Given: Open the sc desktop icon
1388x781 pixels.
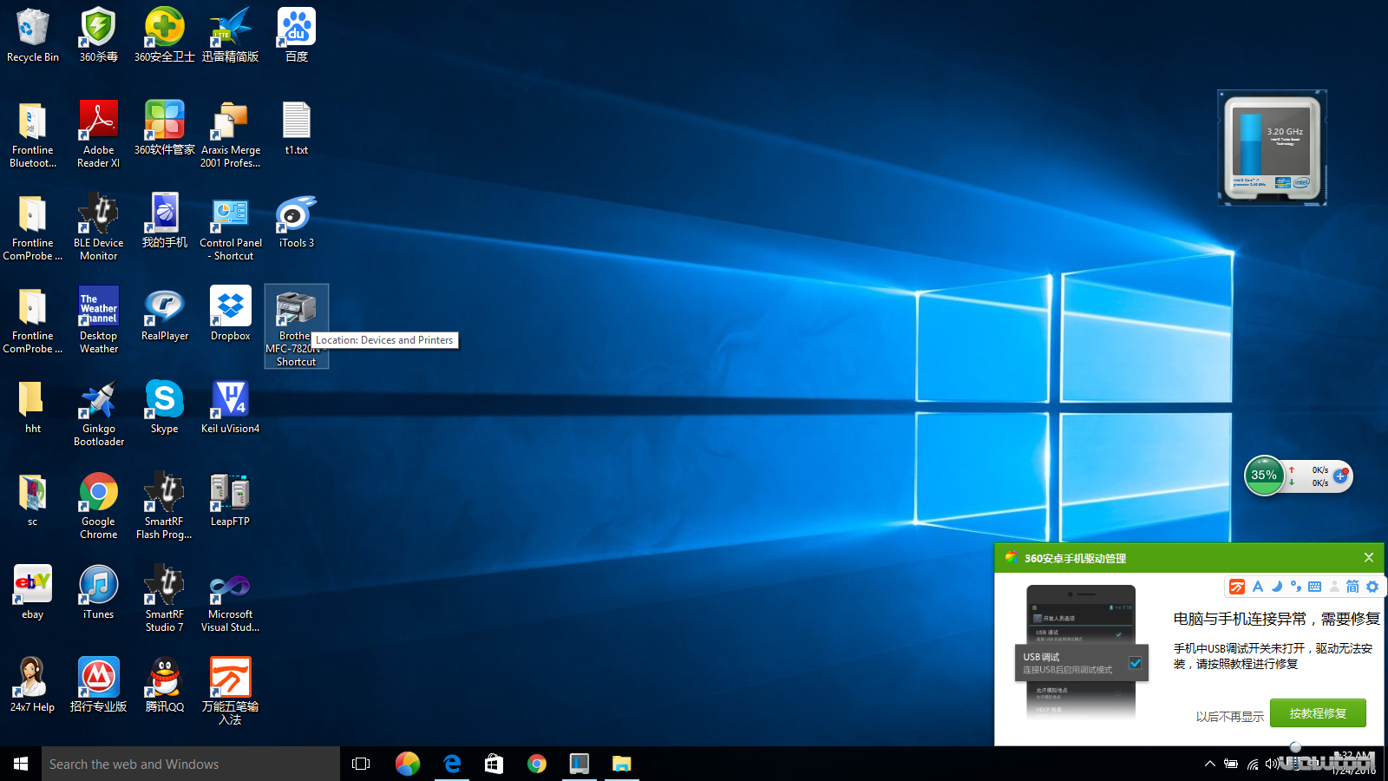Looking at the screenshot, I should click(33, 500).
